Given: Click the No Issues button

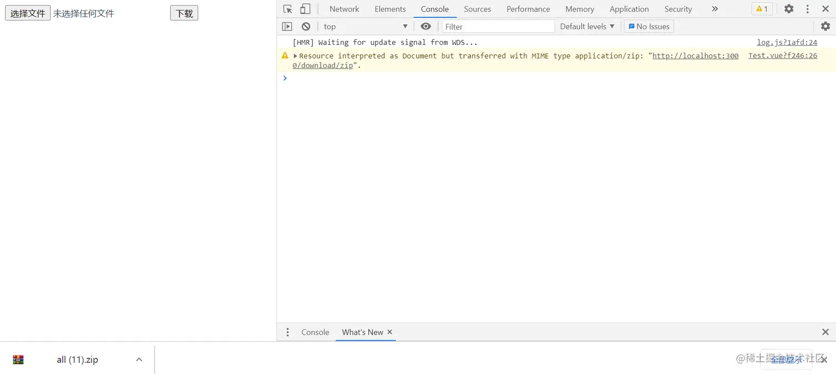Looking at the screenshot, I should point(649,27).
